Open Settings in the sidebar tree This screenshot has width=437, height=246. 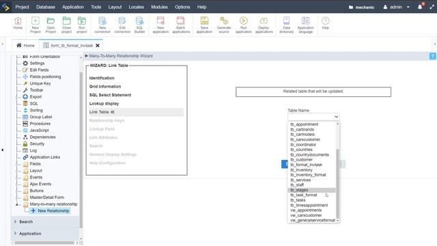37,64
